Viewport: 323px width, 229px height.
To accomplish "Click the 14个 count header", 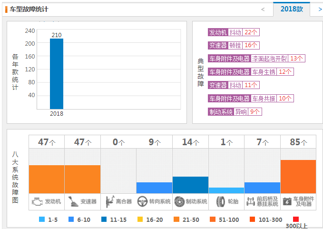I will click(x=191, y=142).
